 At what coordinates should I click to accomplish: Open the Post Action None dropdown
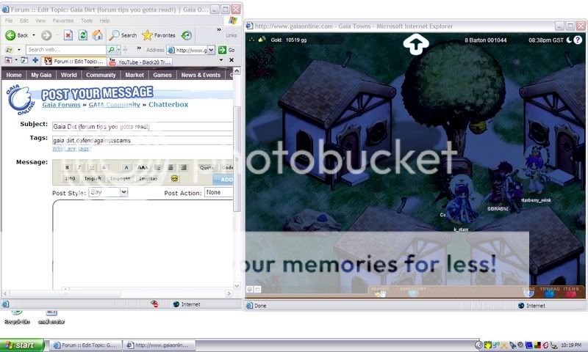pyautogui.click(x=218, y=192)
